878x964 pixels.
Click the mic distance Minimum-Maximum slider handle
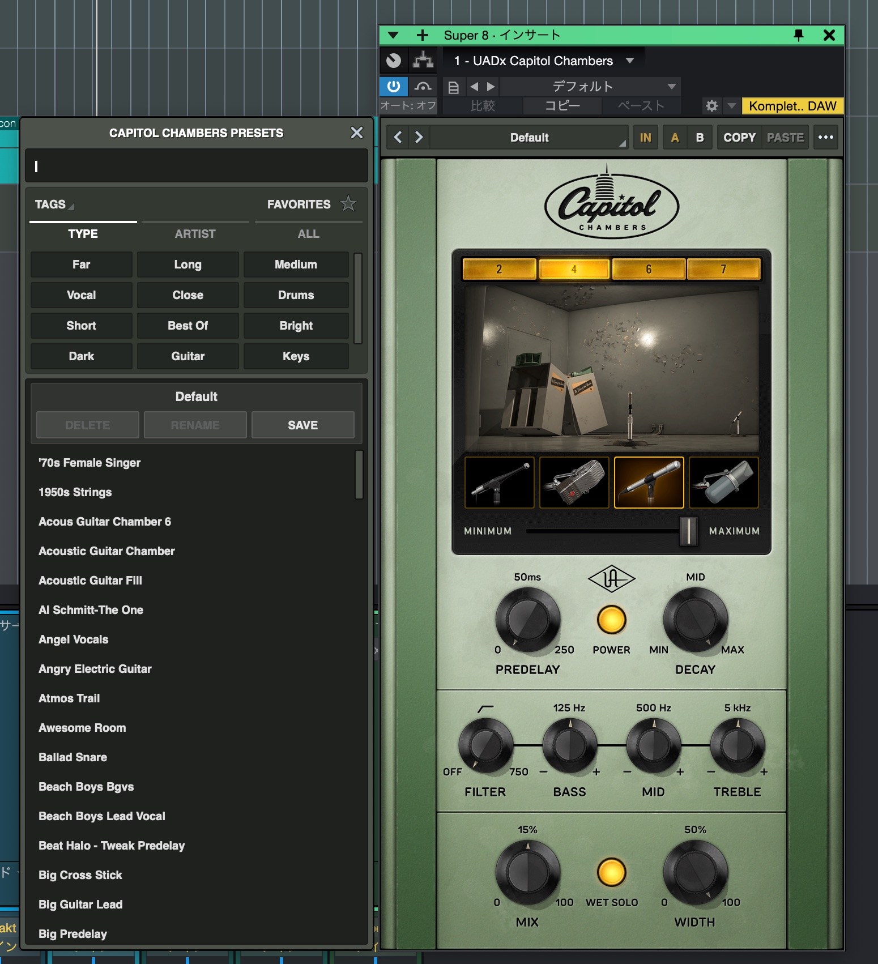tap(688, 531)
